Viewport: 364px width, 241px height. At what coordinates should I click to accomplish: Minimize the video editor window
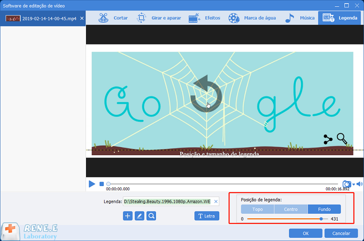[x=337, y=5]
